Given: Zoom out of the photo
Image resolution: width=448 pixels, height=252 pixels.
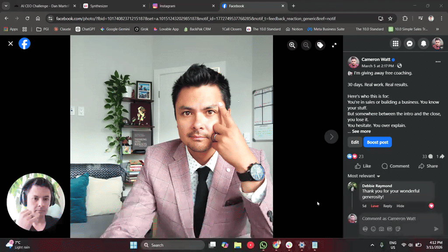Looking at the screenshot, I should (306, 45).
